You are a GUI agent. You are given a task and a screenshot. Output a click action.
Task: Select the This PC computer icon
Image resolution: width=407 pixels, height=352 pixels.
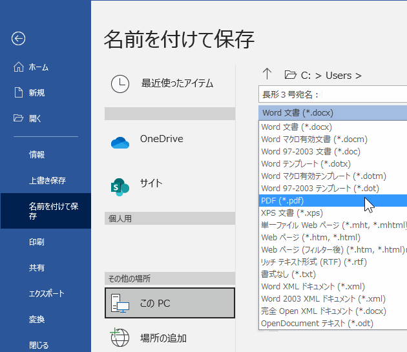[x=120, y=303]
